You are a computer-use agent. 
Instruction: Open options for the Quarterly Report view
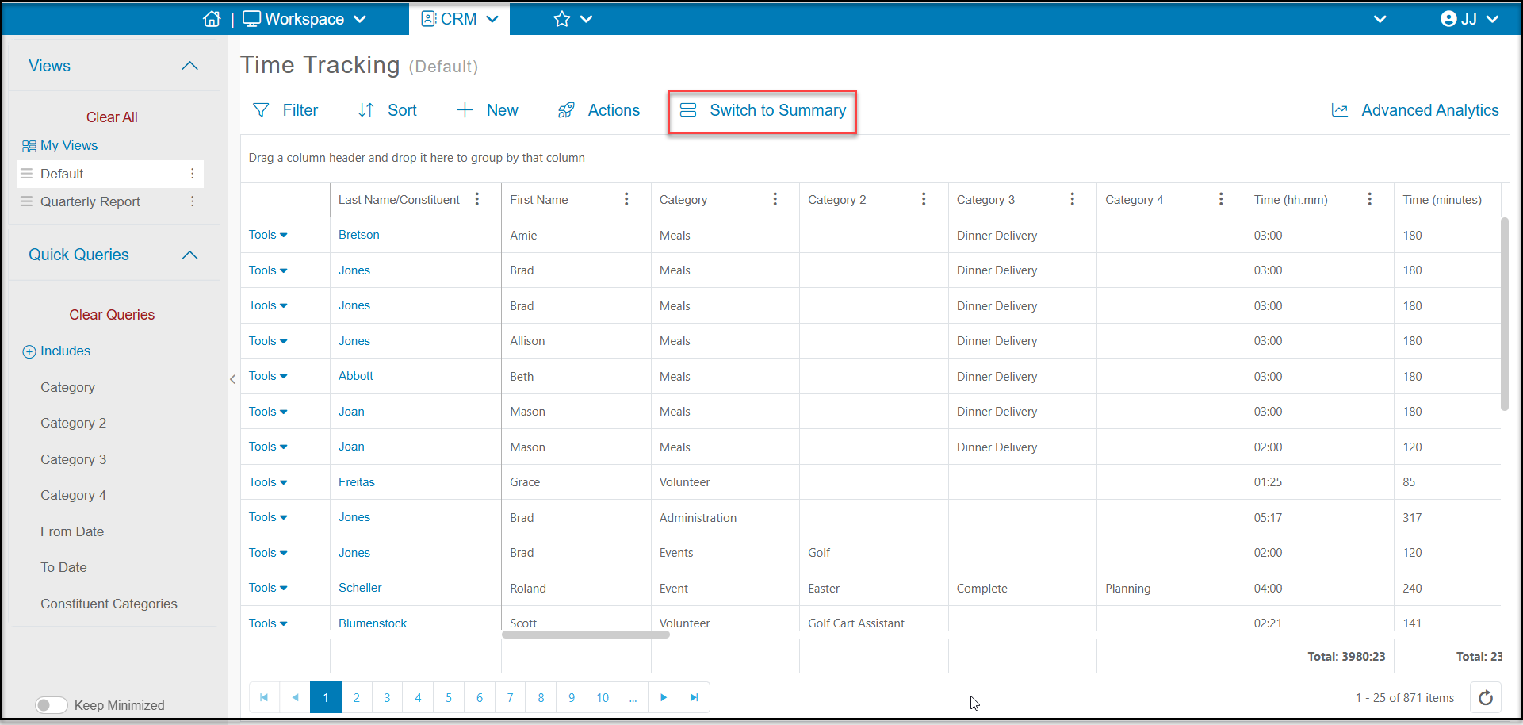click(x=192, y=201)
